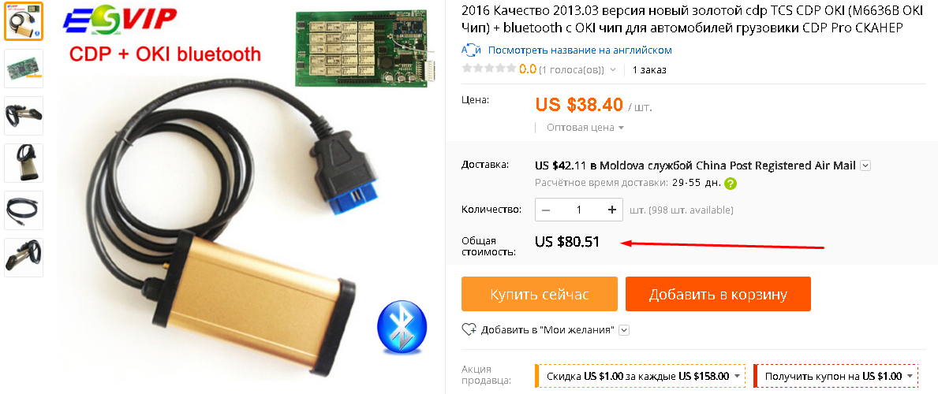Open Посмотреть название на английском link
The height and width of the screenshot is (394, 938).
tap(580, 50)
